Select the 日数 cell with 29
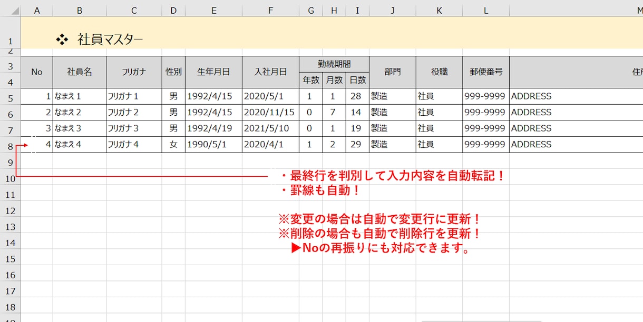The height and width of the screenshot is (322, 643). (357, 145)
